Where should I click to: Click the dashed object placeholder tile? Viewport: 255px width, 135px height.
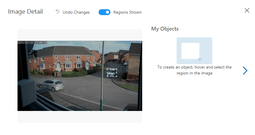[194, 51]
